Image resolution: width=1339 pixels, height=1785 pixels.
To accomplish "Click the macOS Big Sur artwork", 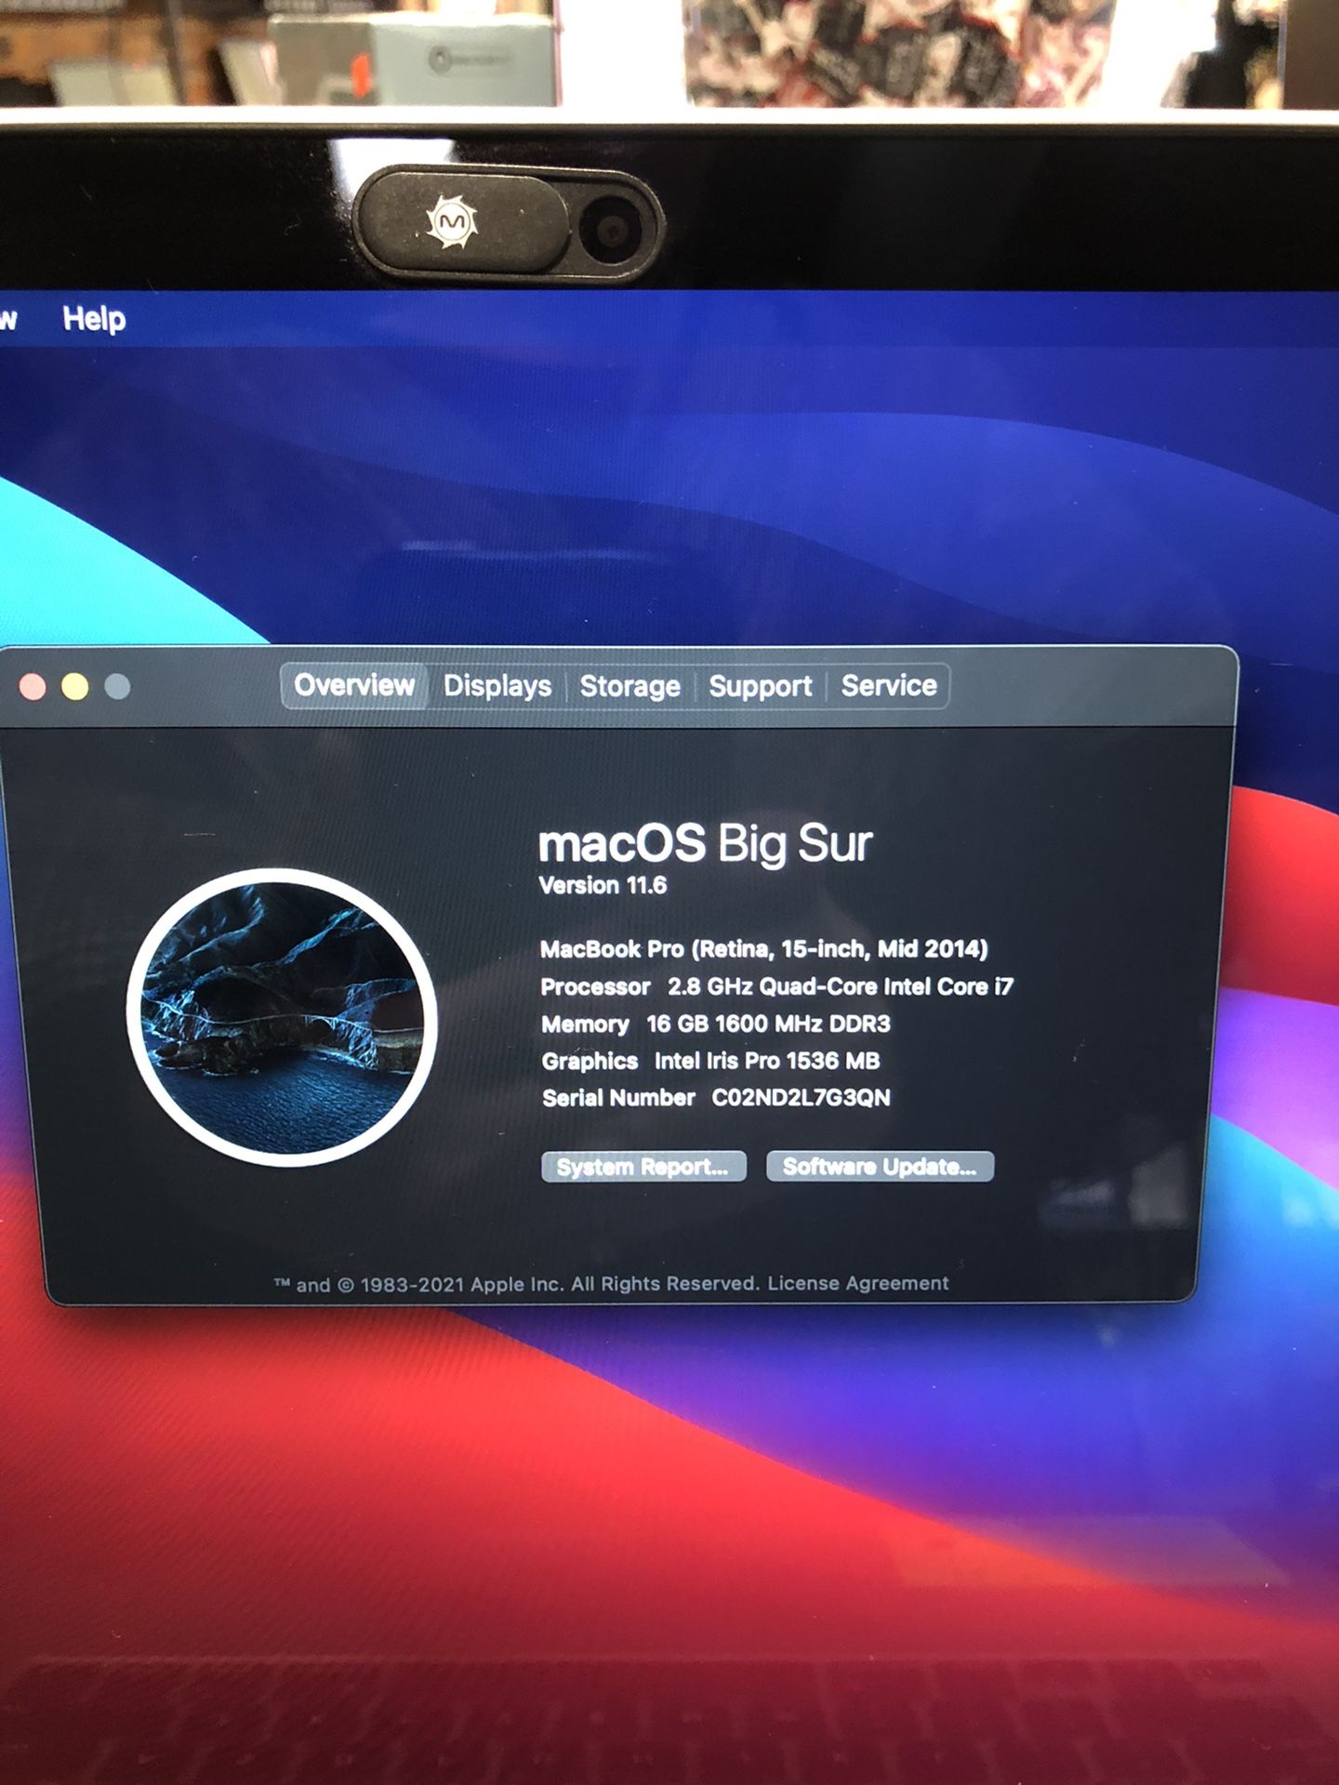I will [x=282, y=1017].
